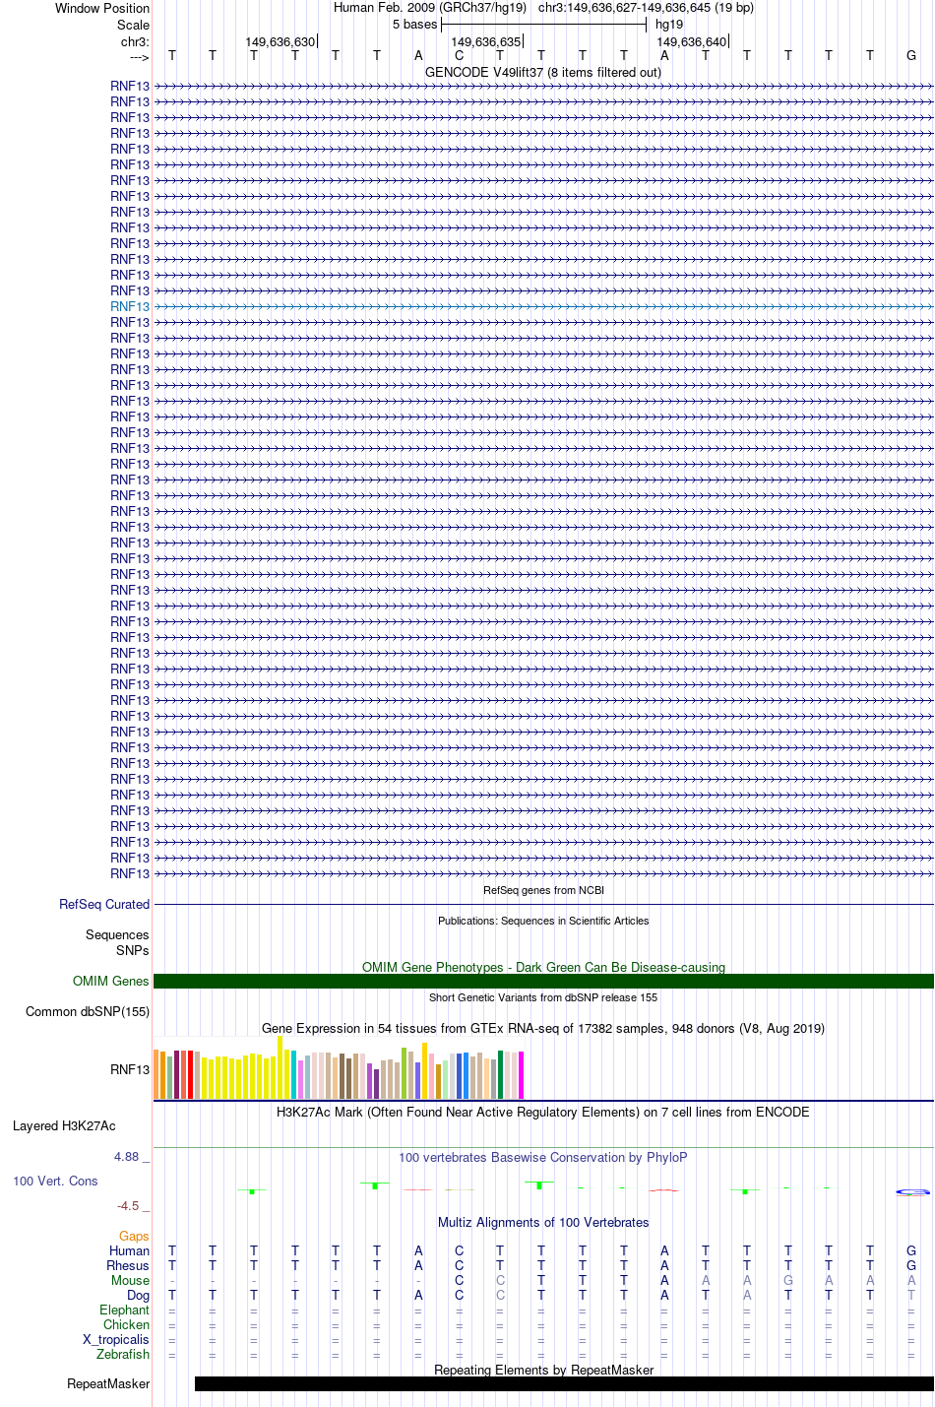Click the SNPs track label

133,951
